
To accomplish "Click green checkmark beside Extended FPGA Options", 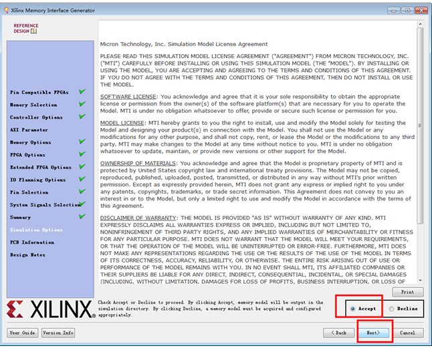I will coord(82,166).
